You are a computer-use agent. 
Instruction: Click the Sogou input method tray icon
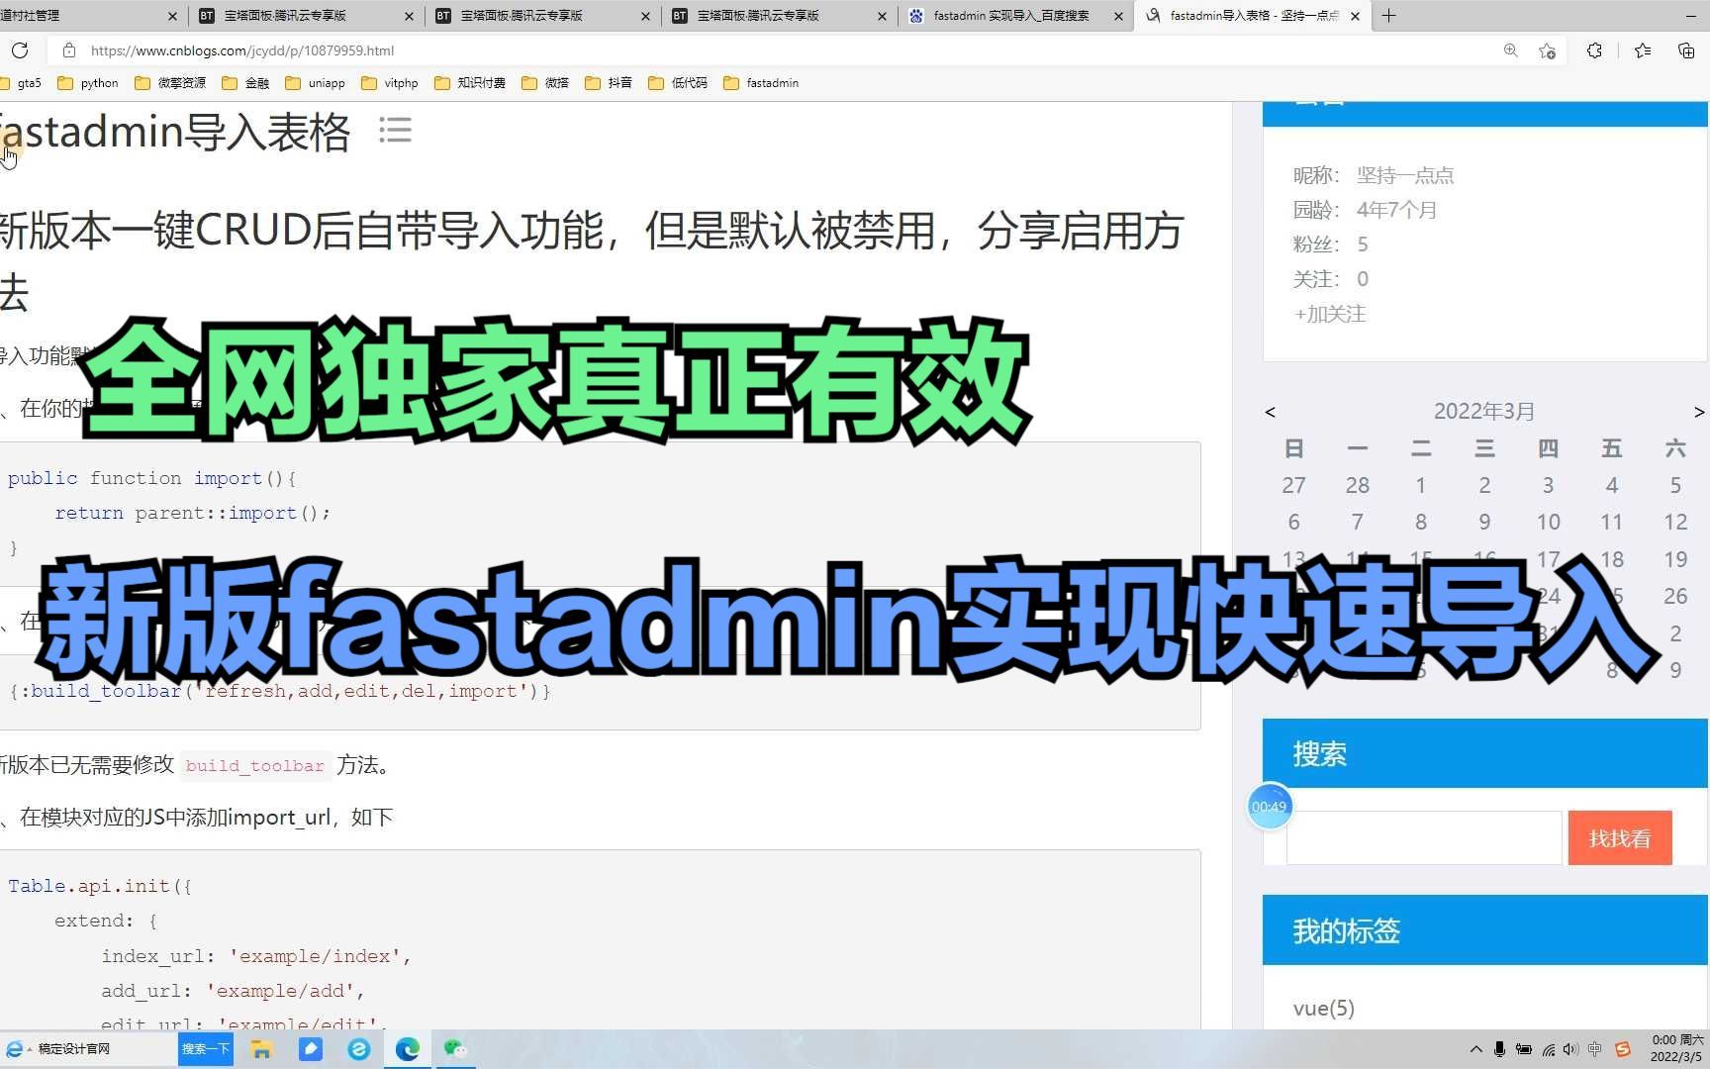click(x=1622, y=1049)
